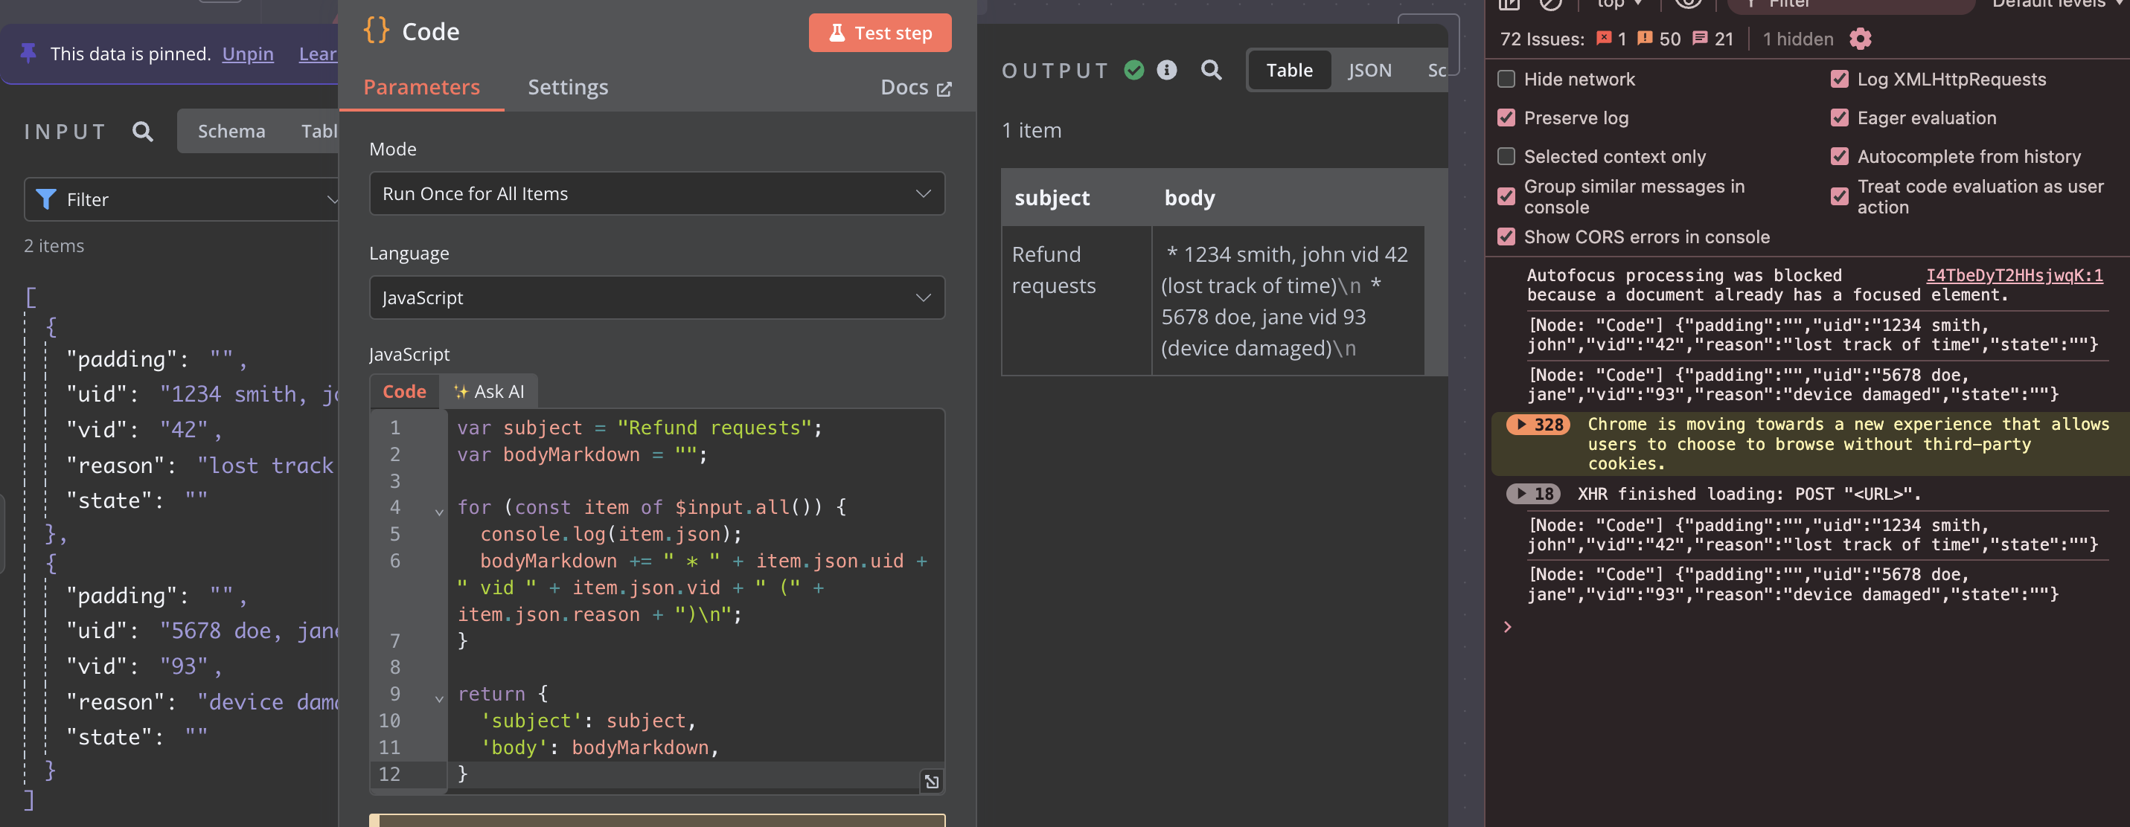Screen dimensions: 2130x827
Task: Toggle Preserve log checkbox
Action: tap(1506, 118)
